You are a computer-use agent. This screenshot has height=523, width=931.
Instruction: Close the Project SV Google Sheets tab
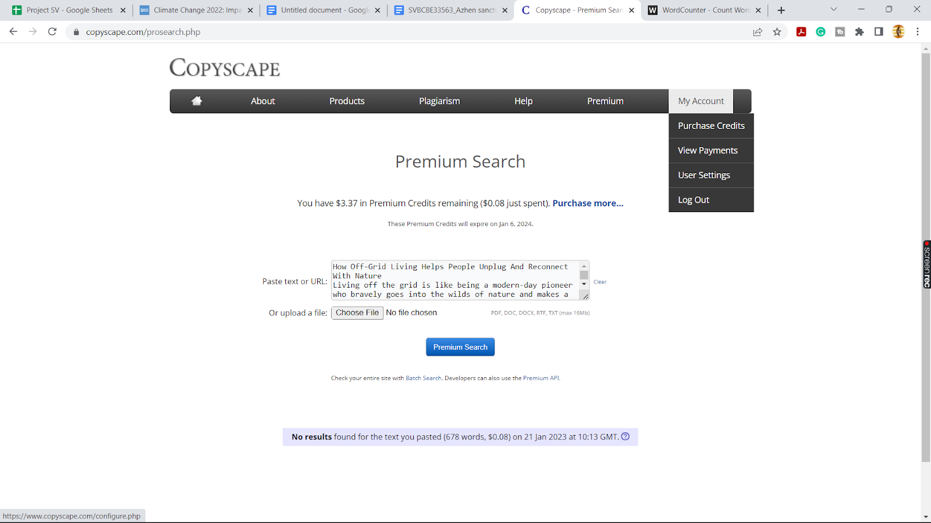pyautogui.click(x=123, y=10)
